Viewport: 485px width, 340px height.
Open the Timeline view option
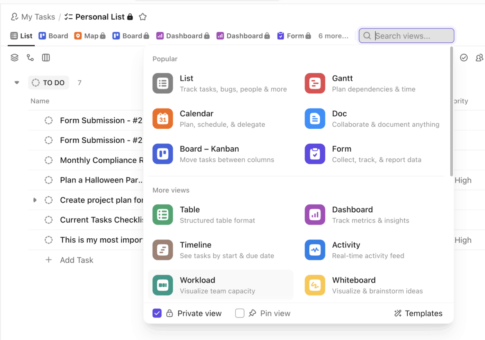(x=162, y=250)
